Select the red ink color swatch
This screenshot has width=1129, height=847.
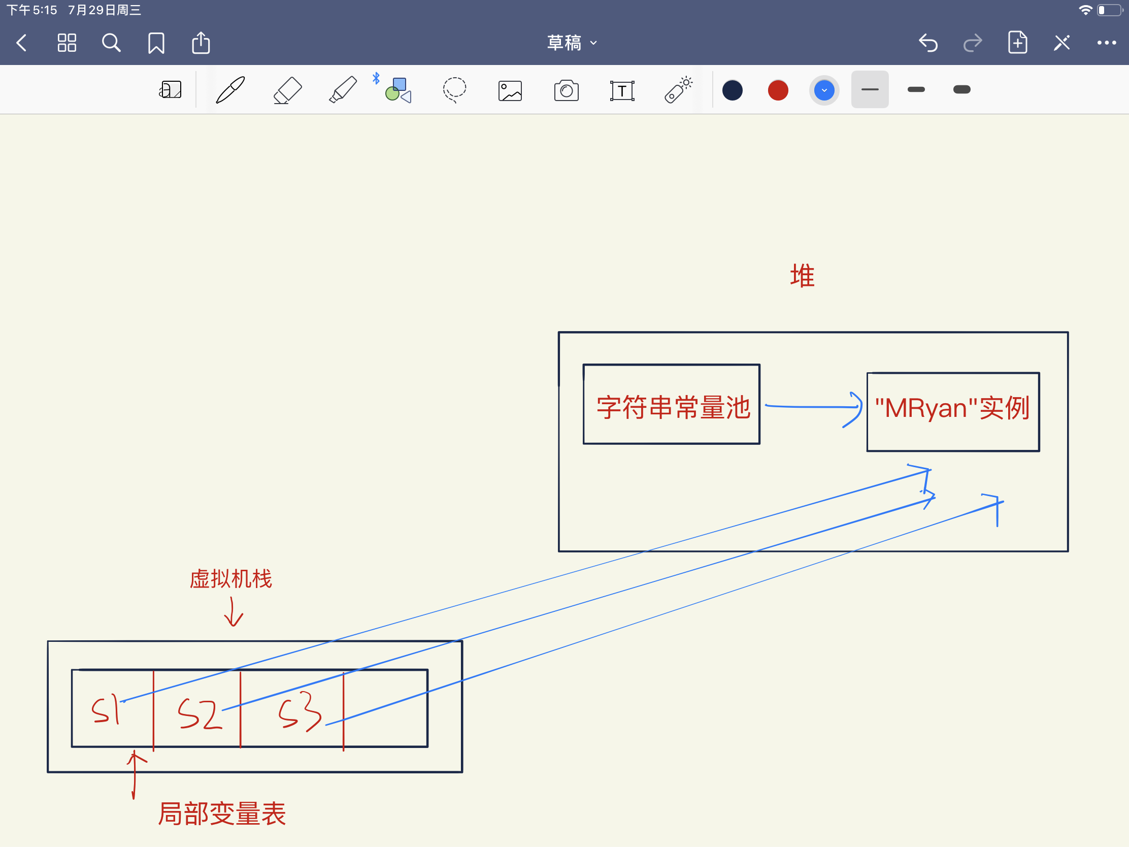point(778,90)
